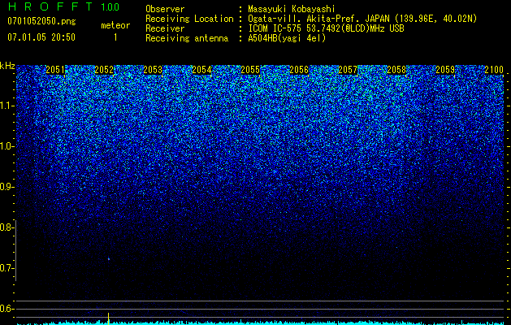Click the 2053 time marker
511x325 pixels.
click(153, 70)
